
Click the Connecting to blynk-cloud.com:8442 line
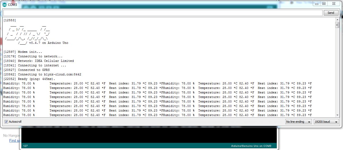[42, 75]
